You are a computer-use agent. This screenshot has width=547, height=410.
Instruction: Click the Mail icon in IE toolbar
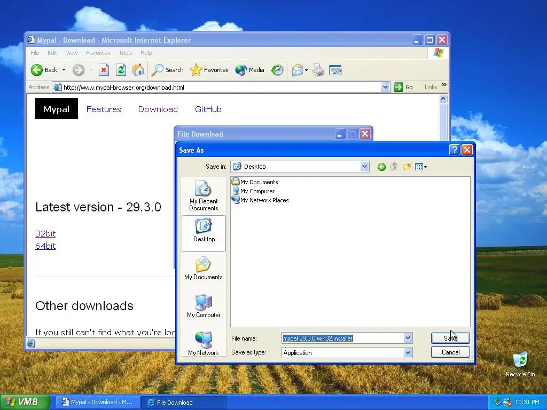(297, 70)
